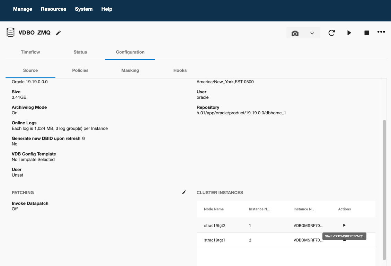391x266 pixels.
Task: Expand the snapshot options dropdown arrow
Action: coord(312,33)
